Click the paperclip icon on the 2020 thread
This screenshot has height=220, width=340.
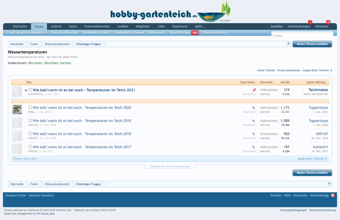(x=254, y=108)
